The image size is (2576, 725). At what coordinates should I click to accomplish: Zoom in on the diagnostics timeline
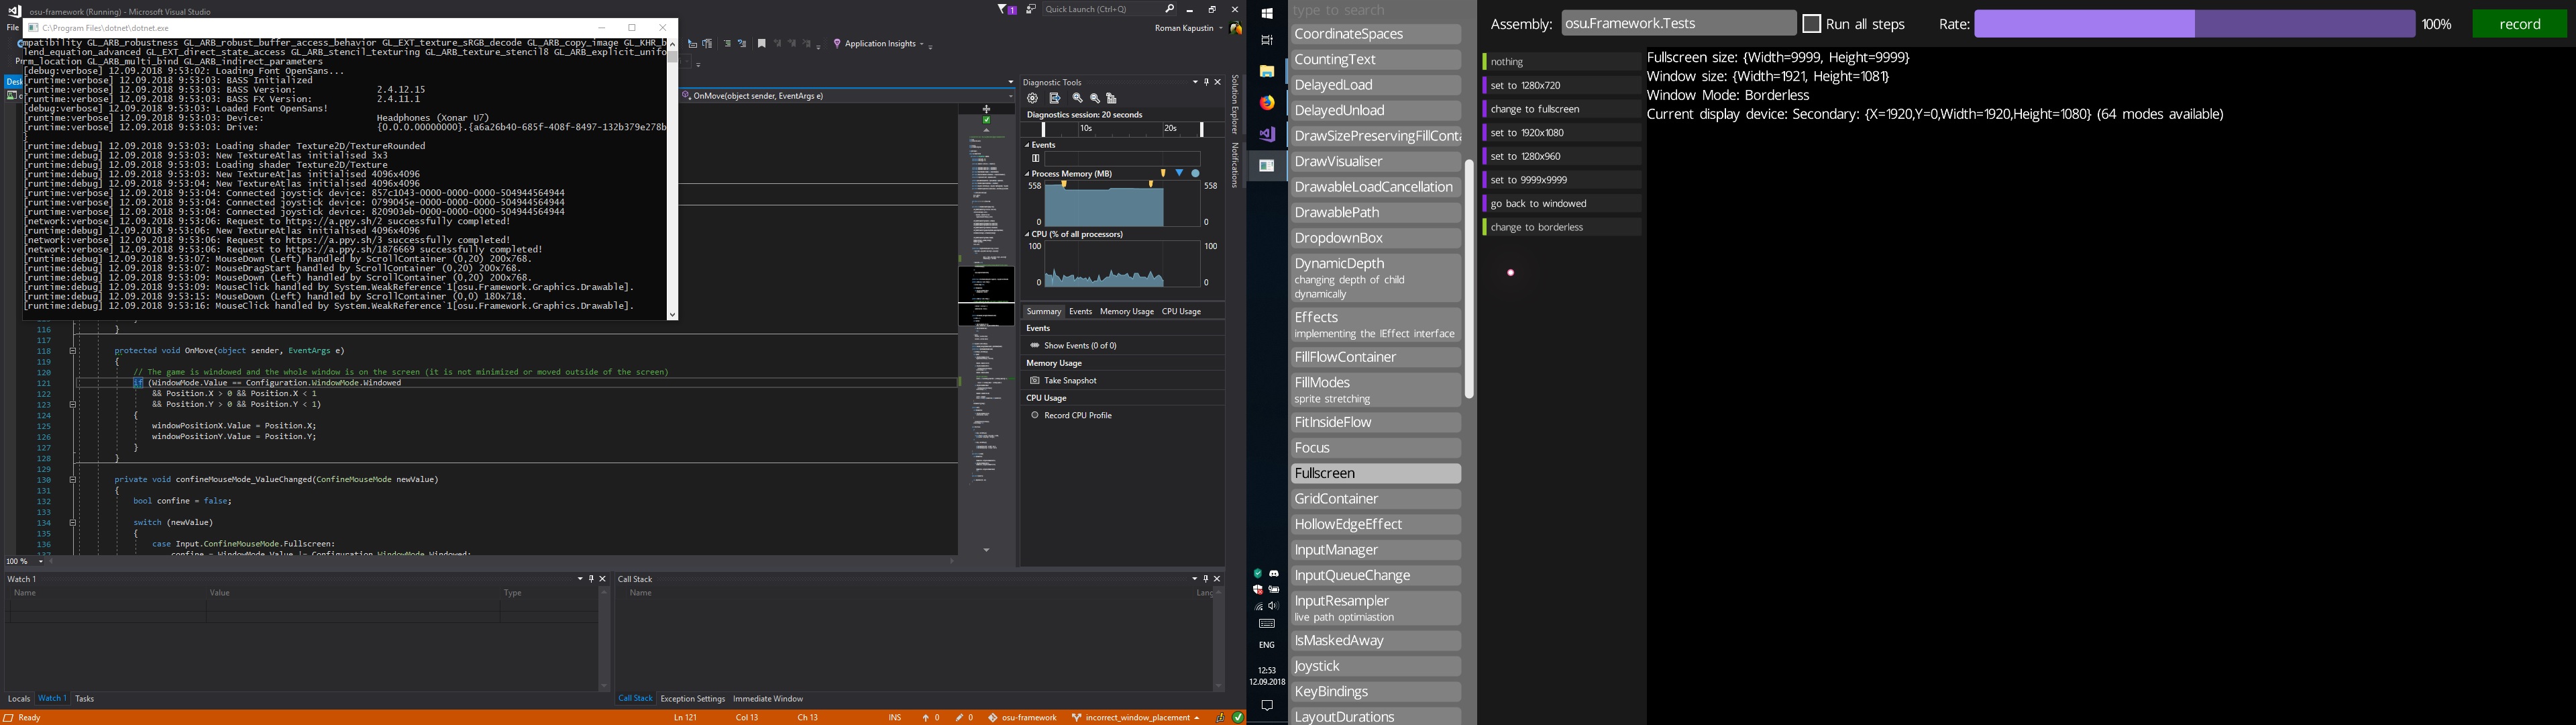point(1078,97)
